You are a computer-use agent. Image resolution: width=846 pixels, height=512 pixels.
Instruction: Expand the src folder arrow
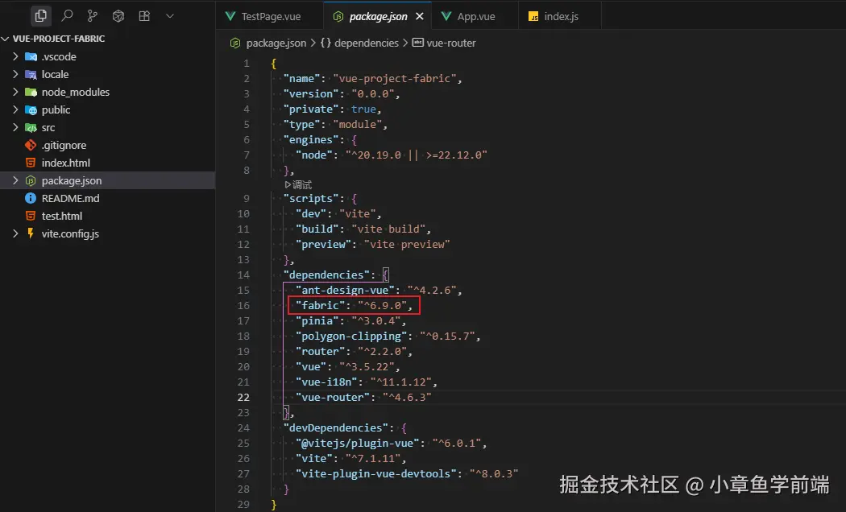(15, 128)
